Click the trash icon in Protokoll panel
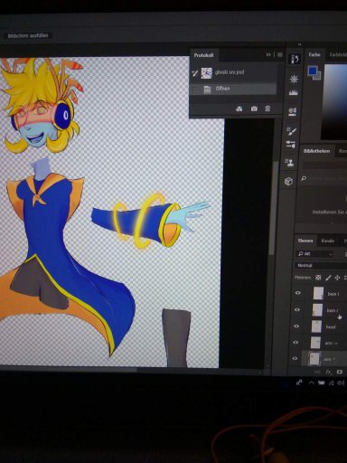The width and height of the screenshot is (347, 463). pyautogui.click(x=267, y=109)
